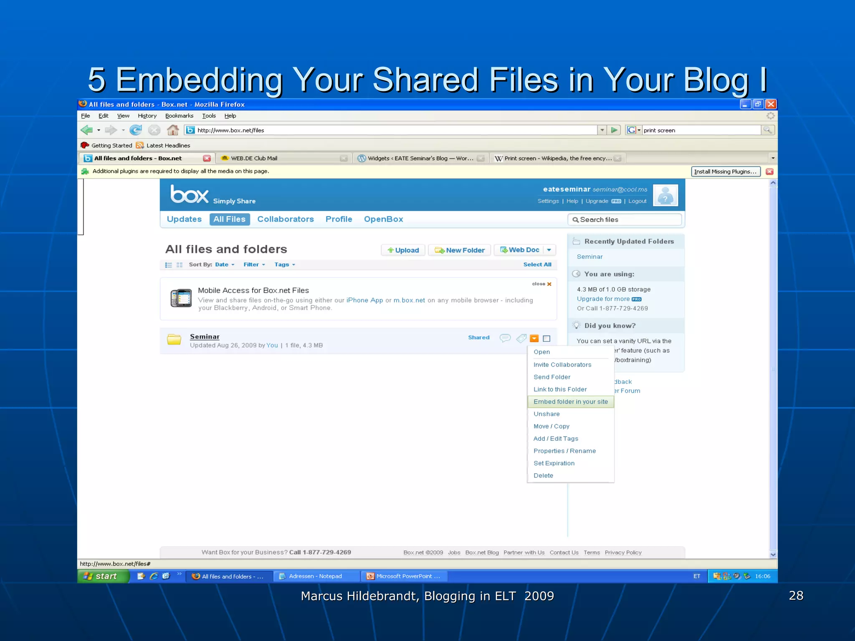Open the History menu

[x=147, y=116]
